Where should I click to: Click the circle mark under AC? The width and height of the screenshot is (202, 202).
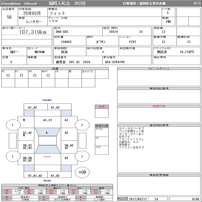tap(8, 75)
